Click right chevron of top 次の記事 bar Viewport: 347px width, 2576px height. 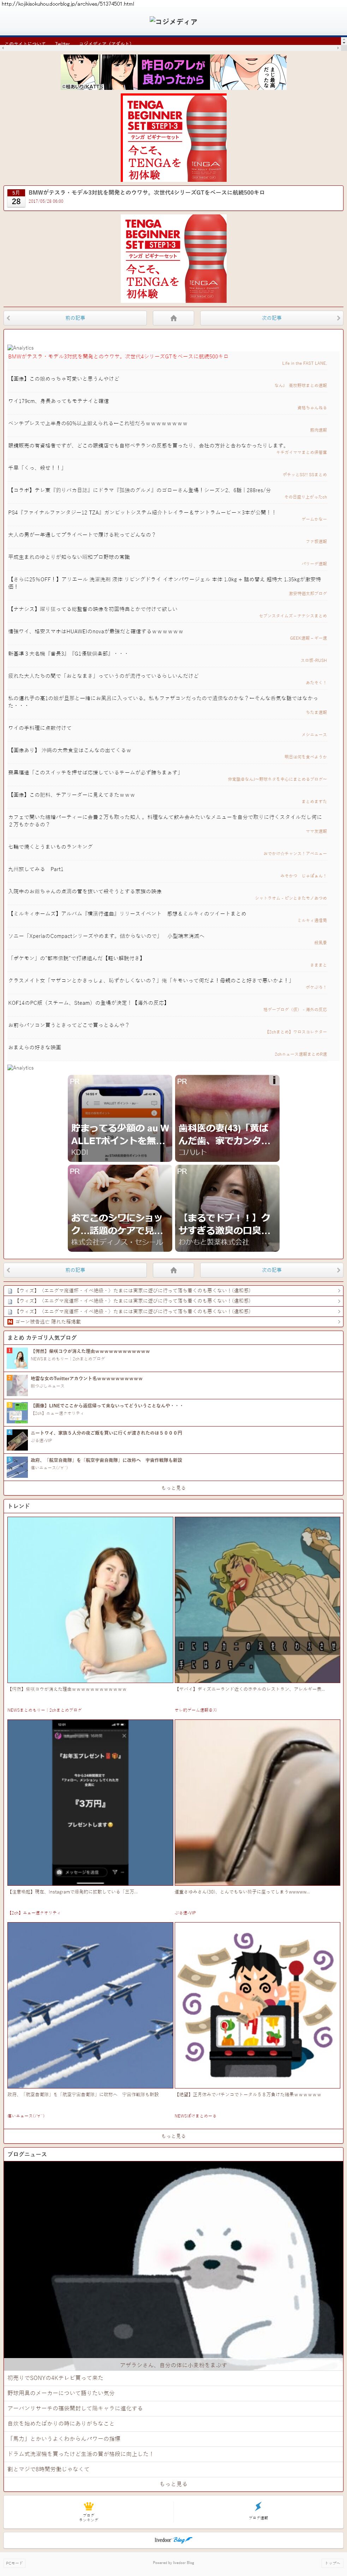[338, 318]
